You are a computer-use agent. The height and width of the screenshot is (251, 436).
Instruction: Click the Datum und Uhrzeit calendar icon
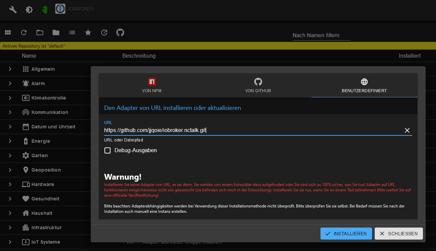(x=26, y=127)
